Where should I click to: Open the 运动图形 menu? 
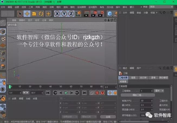click(93, 7)
